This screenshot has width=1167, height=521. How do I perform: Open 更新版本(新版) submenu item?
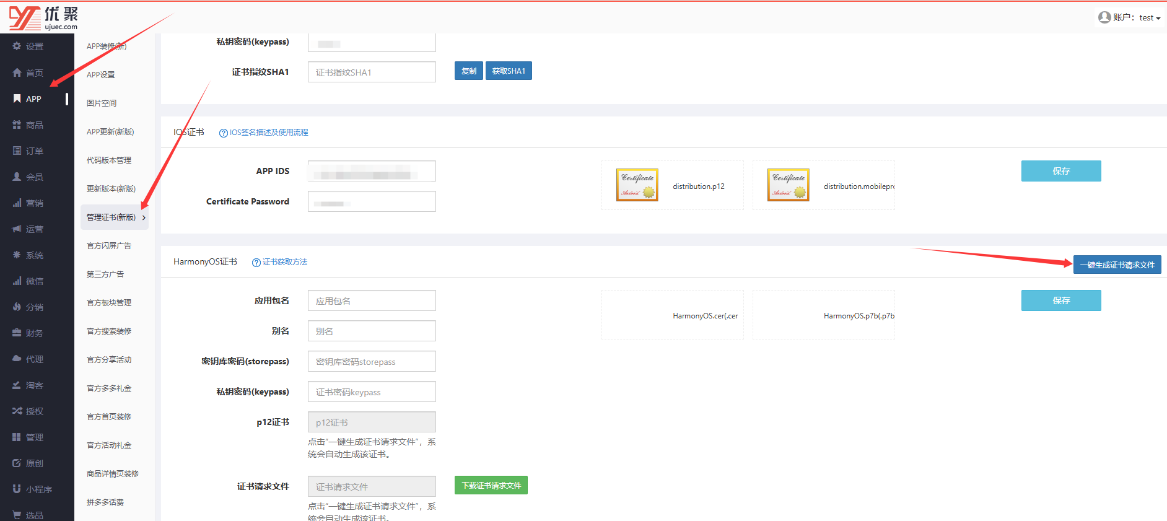pos(111,189)
